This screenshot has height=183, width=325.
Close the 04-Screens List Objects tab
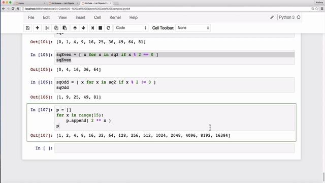78,4
